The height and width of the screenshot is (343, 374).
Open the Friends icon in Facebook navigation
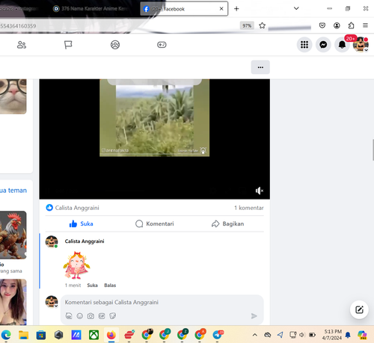22,45
